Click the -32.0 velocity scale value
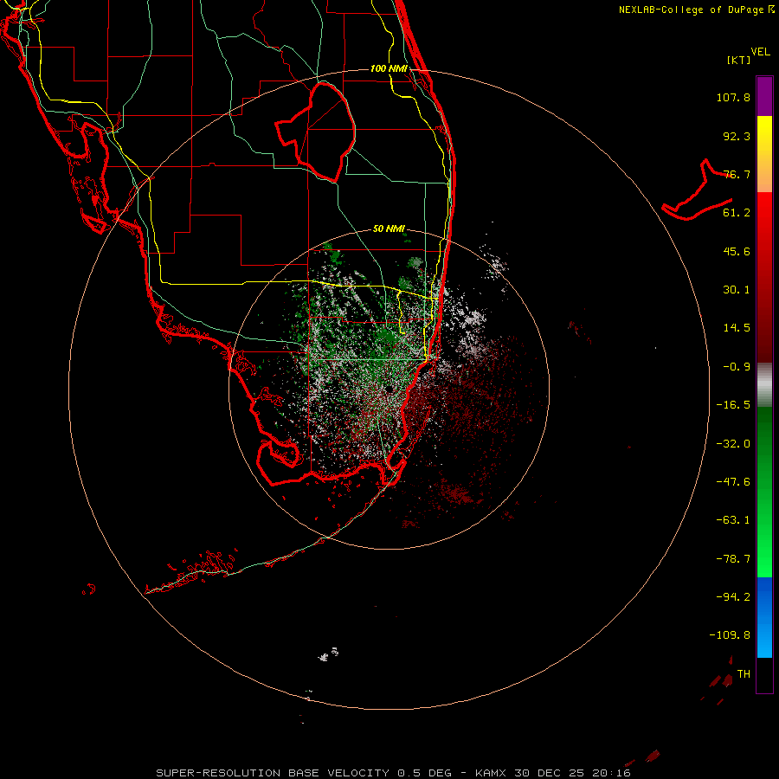 [733, 444]
